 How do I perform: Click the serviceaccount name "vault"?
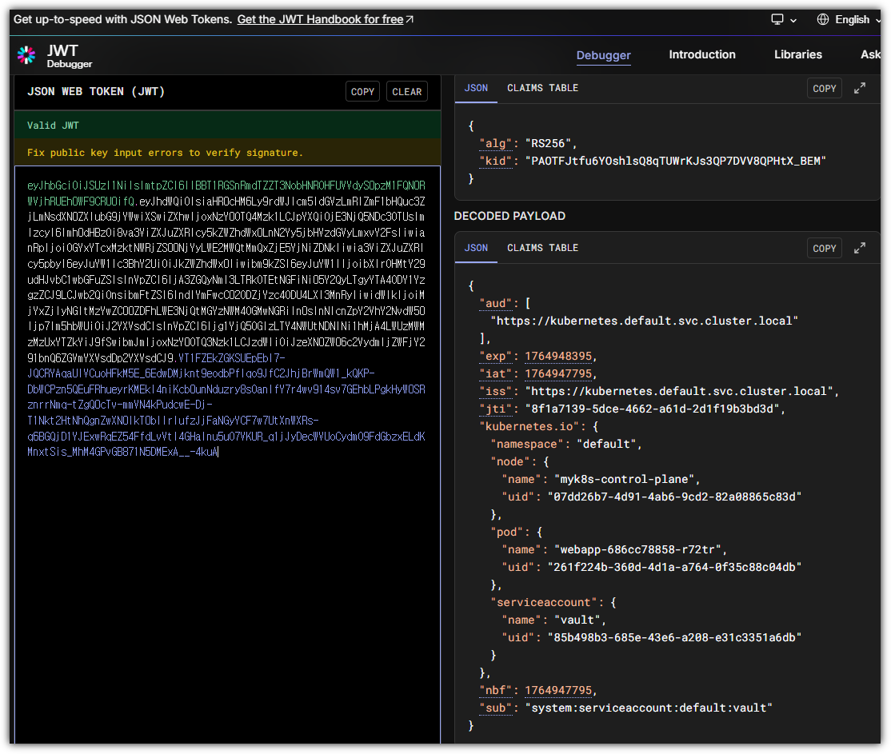click(577, 620)
